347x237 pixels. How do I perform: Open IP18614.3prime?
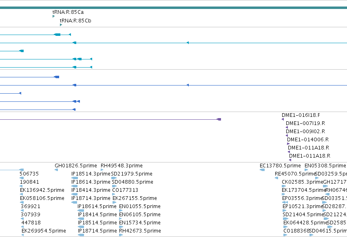(x=91, y=182)
